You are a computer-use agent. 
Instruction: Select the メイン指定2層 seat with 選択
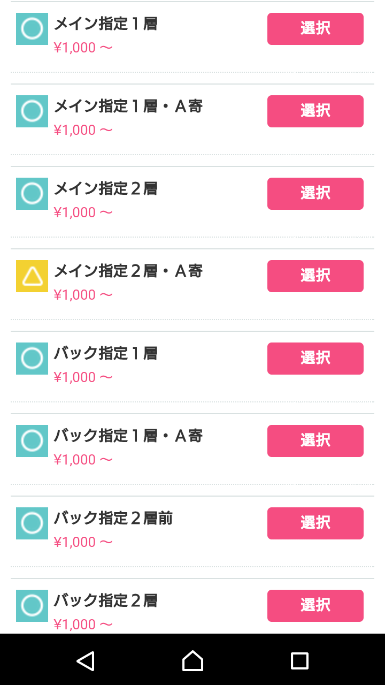(x=315, y=194)
